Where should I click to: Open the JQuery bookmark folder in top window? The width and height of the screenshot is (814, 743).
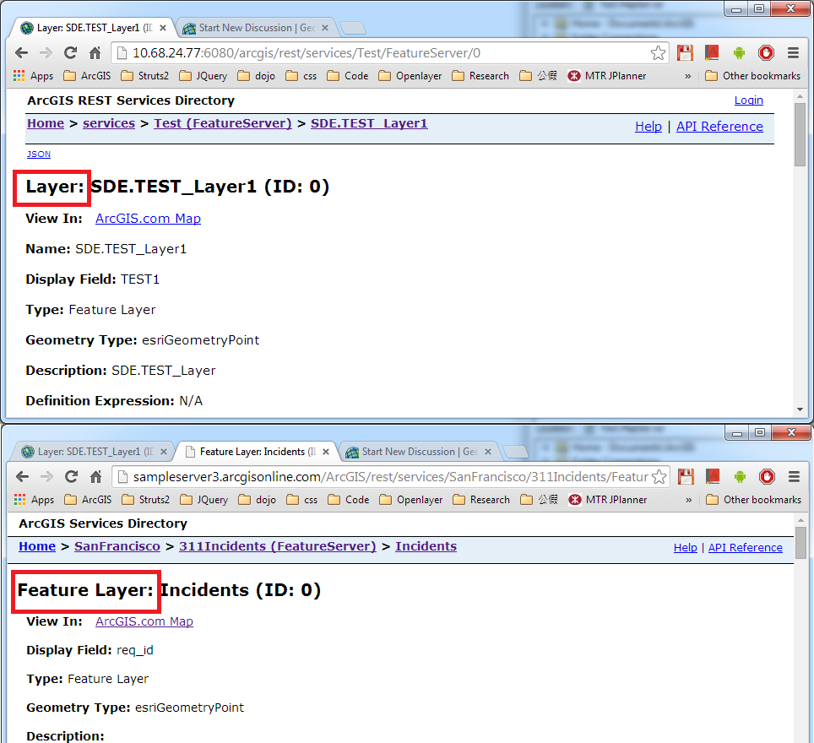pyautogui.click(x=203, y=76)
